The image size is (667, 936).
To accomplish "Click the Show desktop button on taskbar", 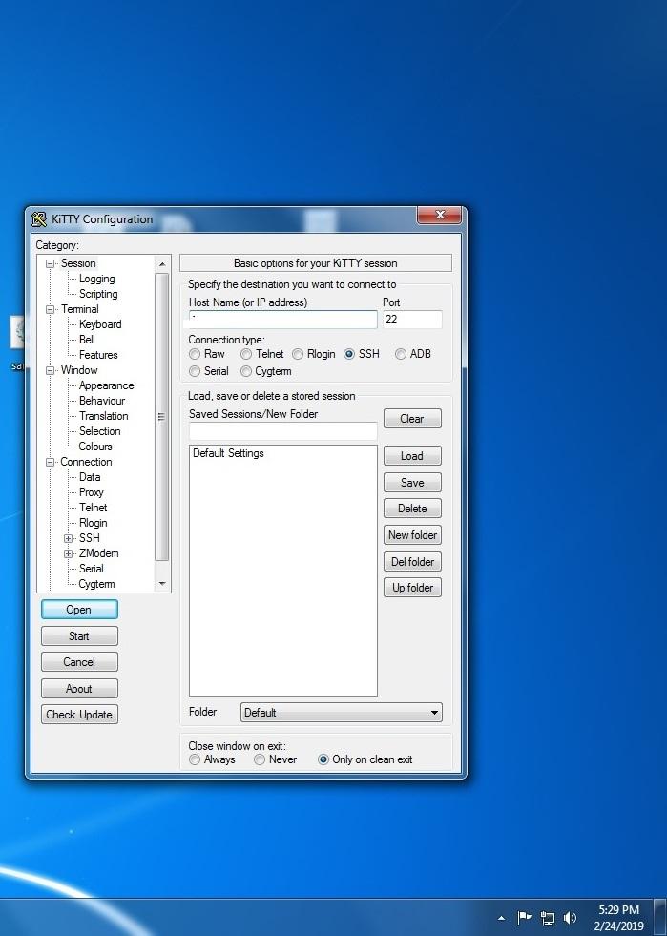I will point(660,918).
